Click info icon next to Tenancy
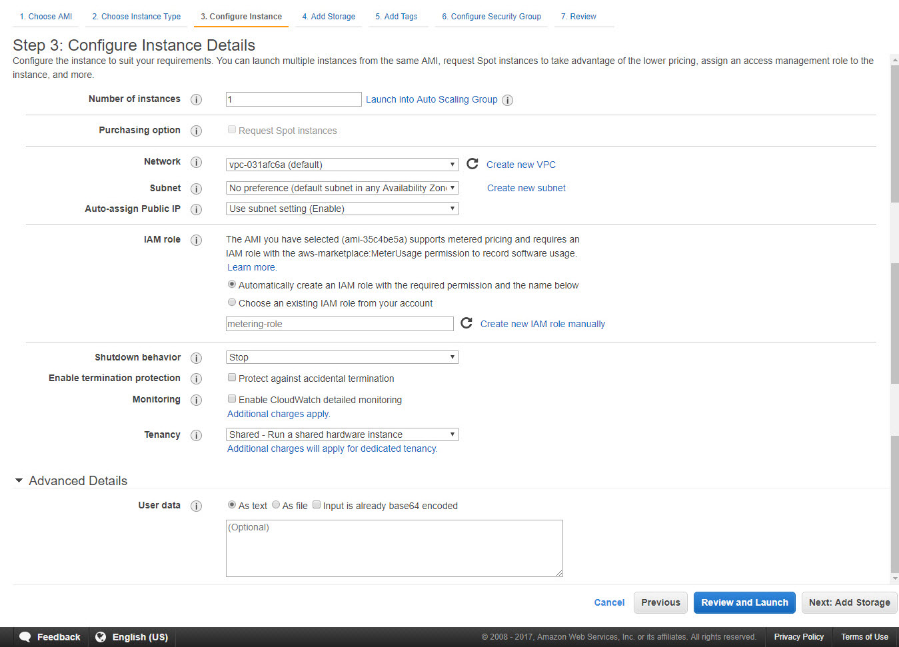 pos(196,435)
